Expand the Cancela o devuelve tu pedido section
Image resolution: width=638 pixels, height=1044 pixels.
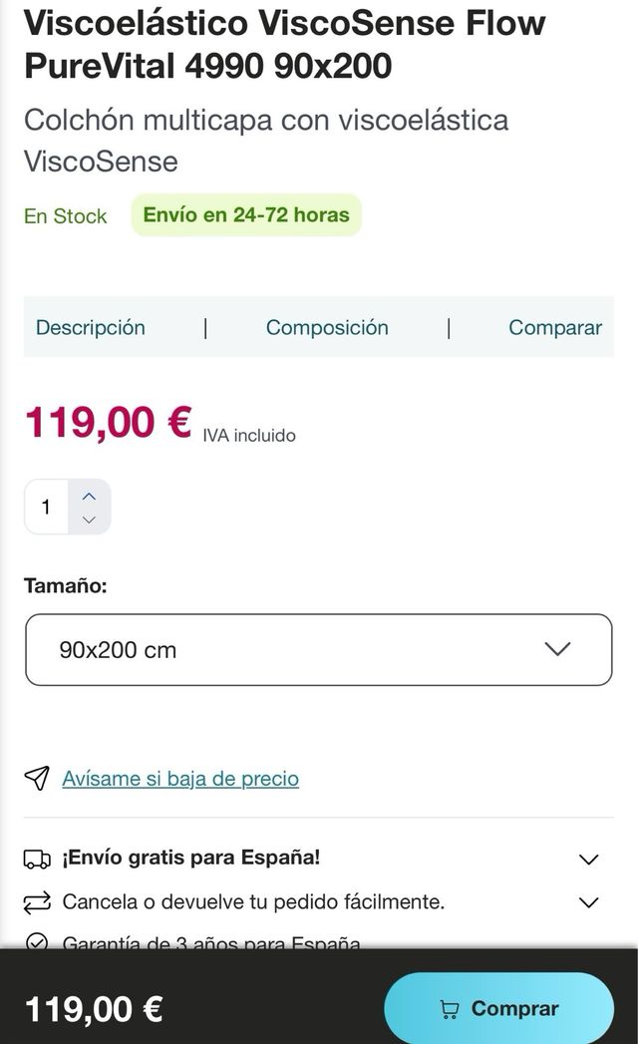click(x=589, y=901)
